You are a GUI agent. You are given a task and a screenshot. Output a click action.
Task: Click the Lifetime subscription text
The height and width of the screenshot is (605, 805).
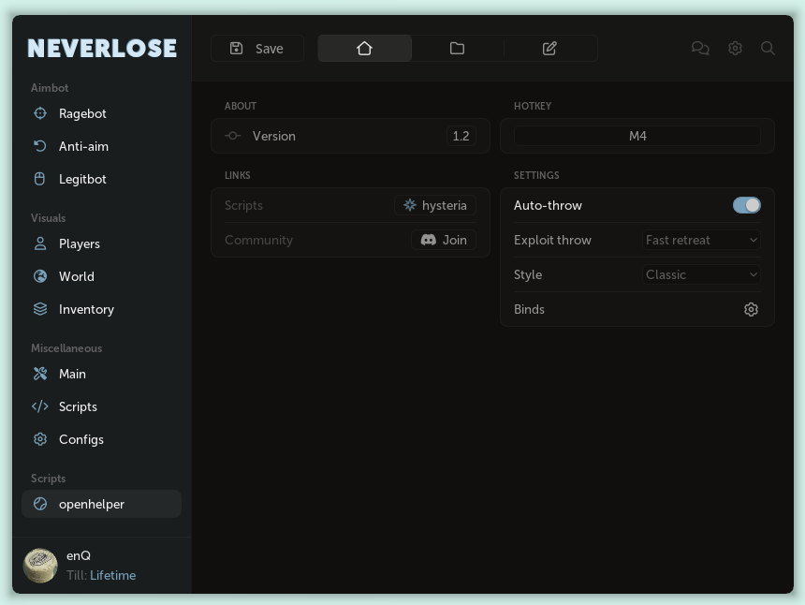(x=113, y=575)
